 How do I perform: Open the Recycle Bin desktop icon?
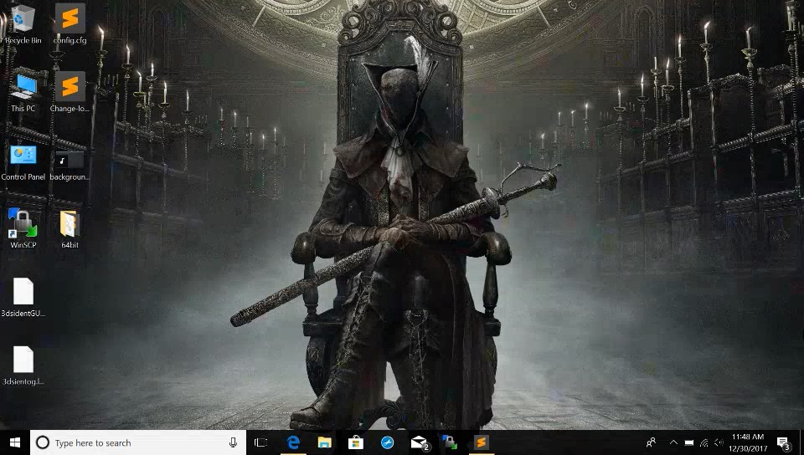pos(23,19)
